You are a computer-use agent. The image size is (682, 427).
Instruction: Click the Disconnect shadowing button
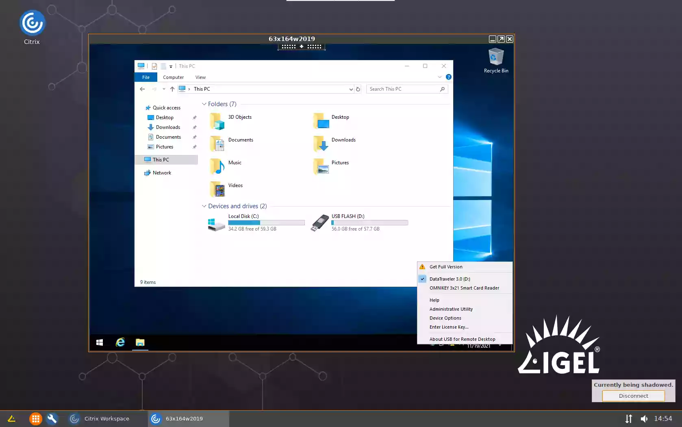point(633,396)
